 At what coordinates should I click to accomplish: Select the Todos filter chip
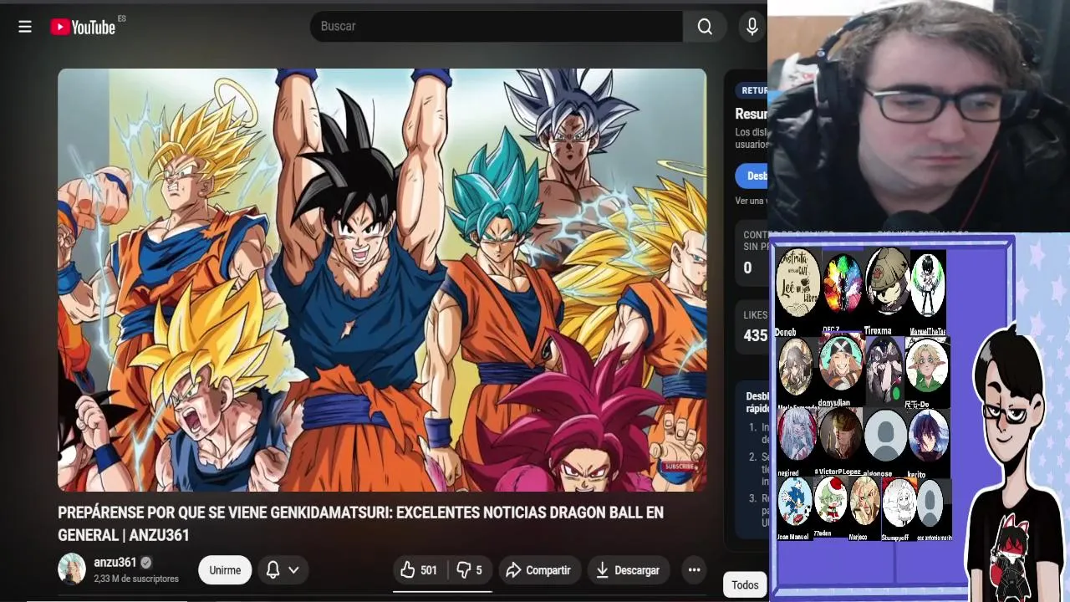coord(745,585)
